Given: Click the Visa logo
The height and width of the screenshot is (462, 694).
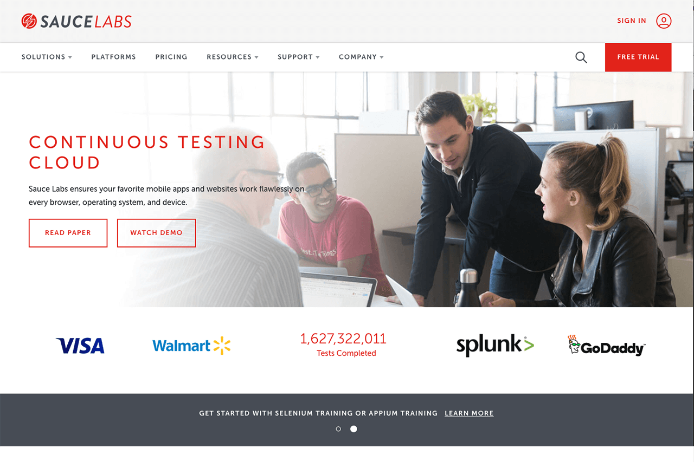Looking at the screenshot, I should (x=80, y=346).
